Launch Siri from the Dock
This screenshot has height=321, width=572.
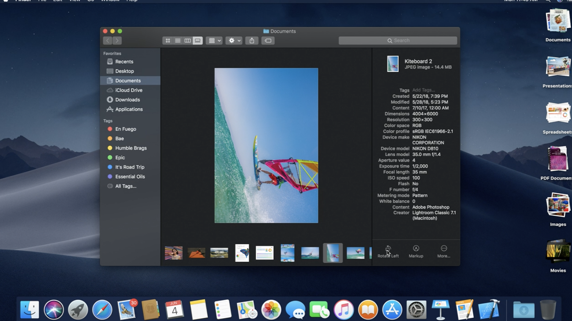[54, 310]
